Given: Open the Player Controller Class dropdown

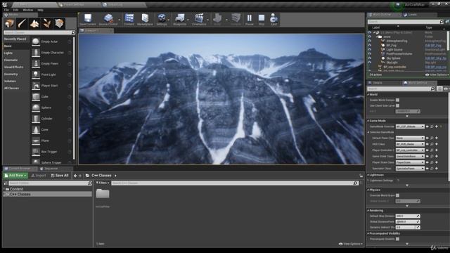Looking at the screenshot, I should coord(410,150).
